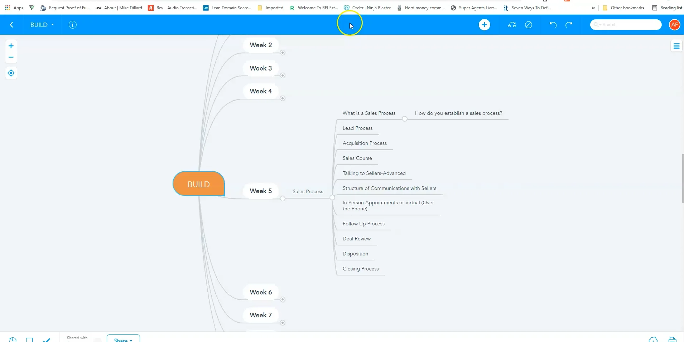Open the map info icon
Screen dimensions: 684x342
(x=73, y=25)
